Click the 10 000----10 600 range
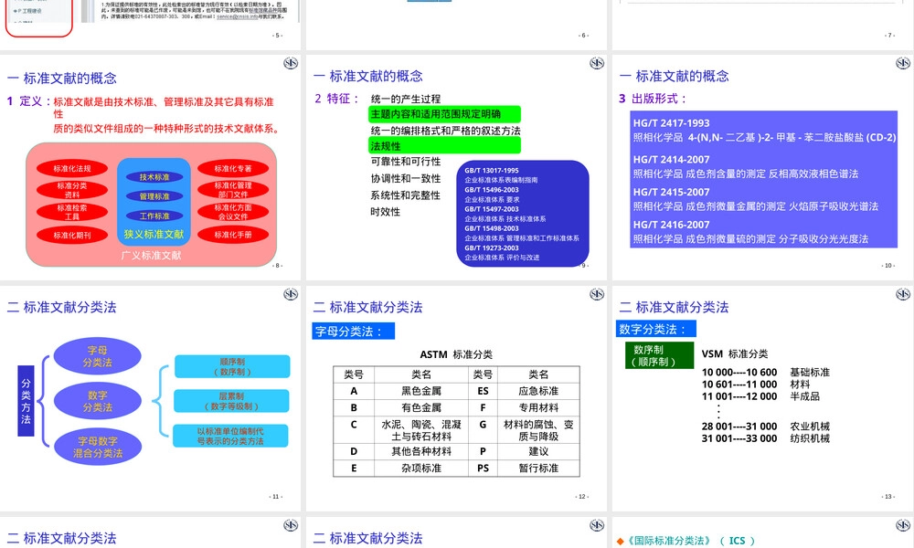914x548 pixels. 739,373
